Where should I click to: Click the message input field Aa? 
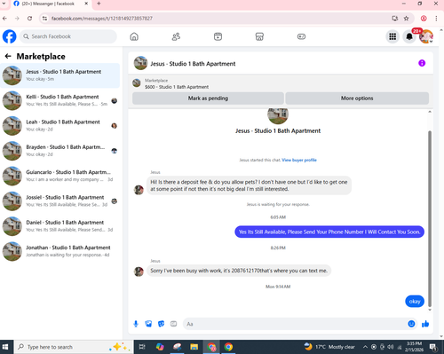(295, 324)
